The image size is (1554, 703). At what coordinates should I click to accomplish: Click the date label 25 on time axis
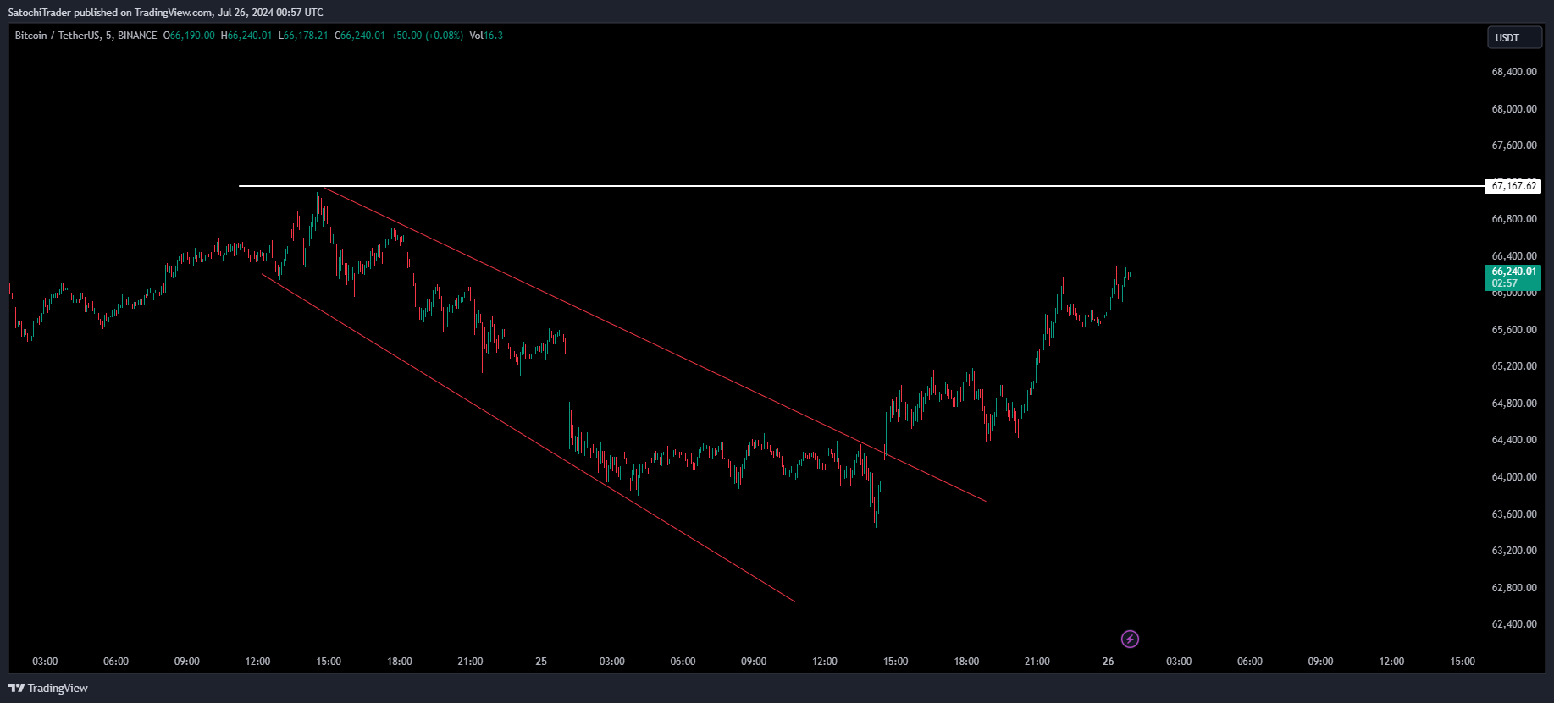point(541,662)
